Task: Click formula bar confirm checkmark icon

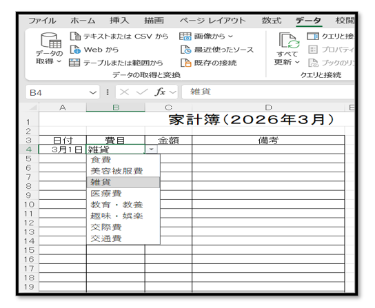Action: [x=142, y=92]
